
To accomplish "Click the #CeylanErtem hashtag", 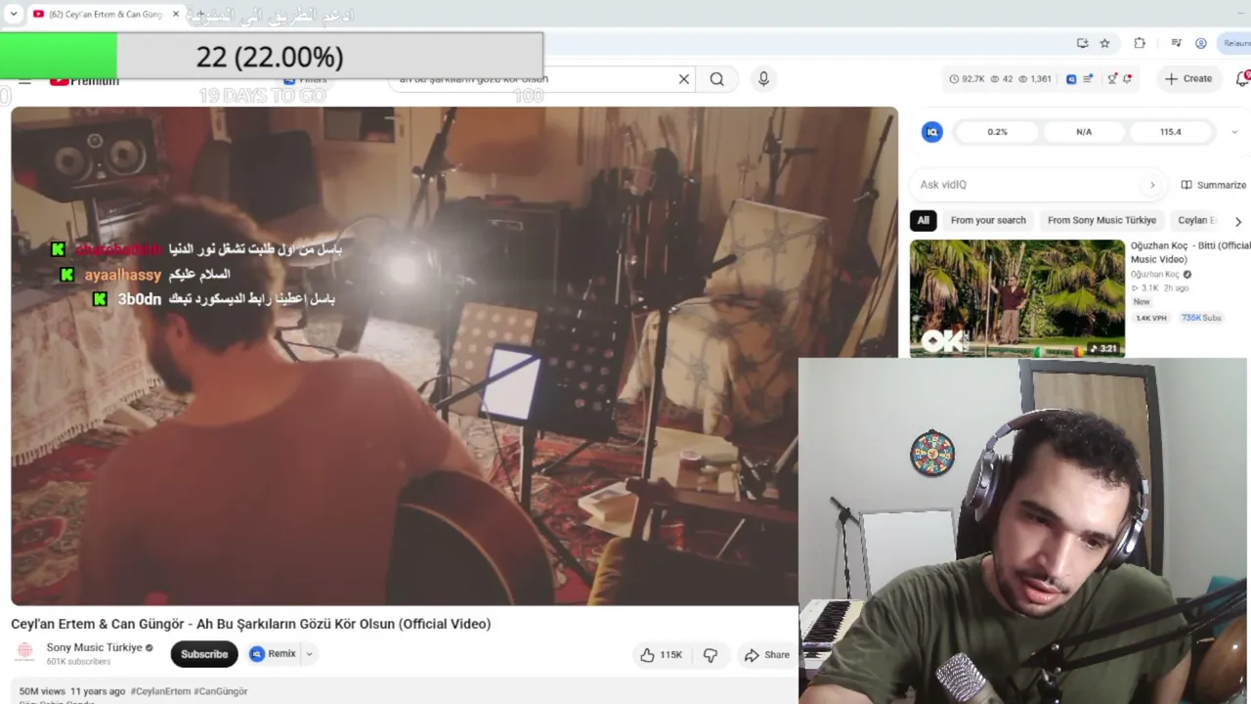I will (x=160, y=691).
